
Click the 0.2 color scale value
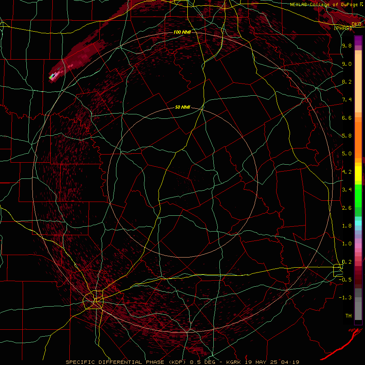click(x=347, y=262)
